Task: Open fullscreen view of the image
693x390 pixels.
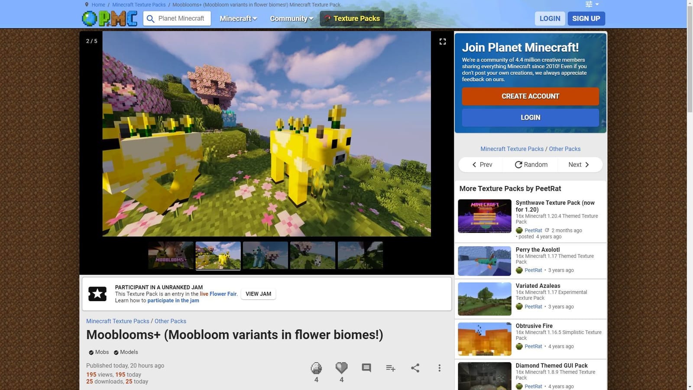Action: click(x=442, y=41)
